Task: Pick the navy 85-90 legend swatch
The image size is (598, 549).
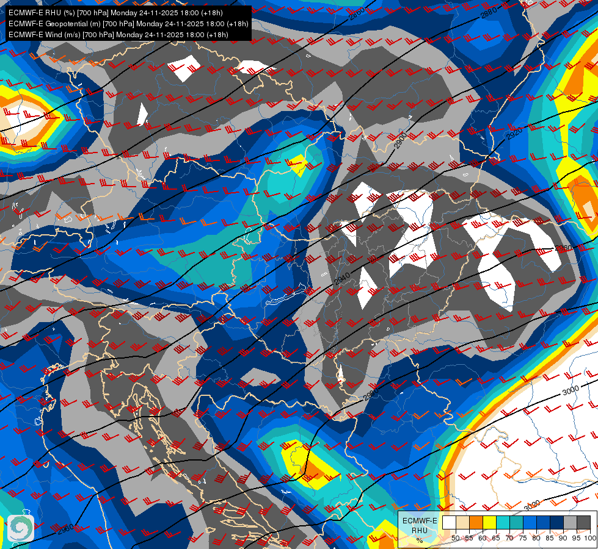Action: tap(556, 523)
